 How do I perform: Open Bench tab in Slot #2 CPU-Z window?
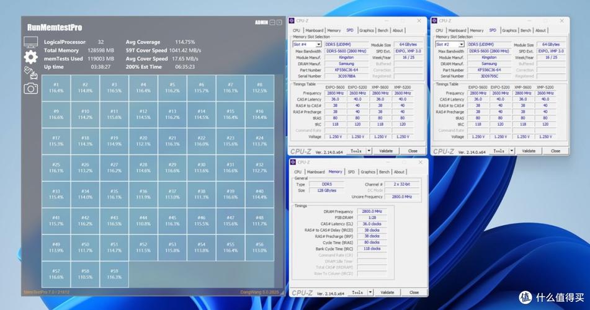525,30
